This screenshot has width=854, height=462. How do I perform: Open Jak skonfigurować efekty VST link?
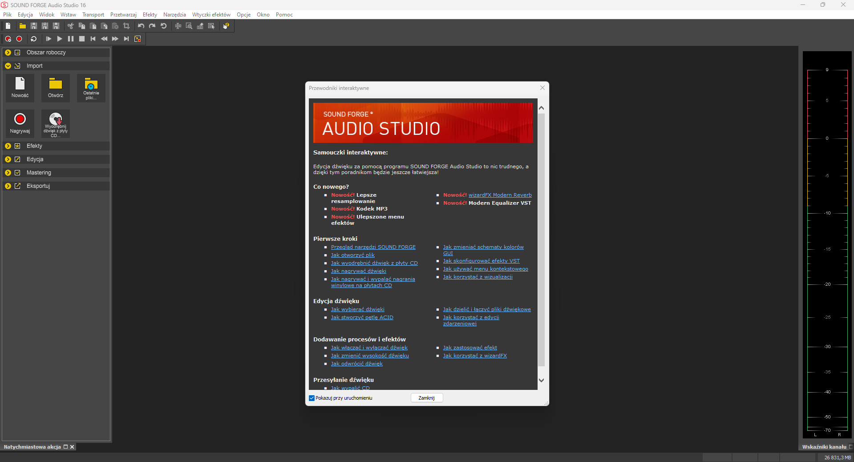[481, 261]
